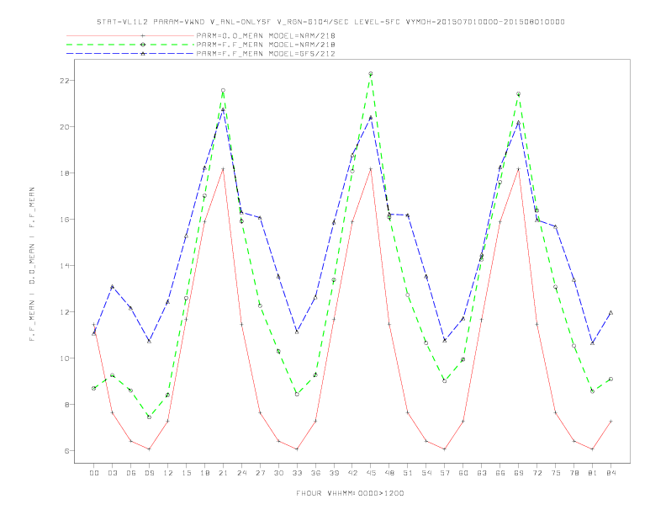Viewport: 666px width, 515px height.
Task: Click y-axis tick value 18
Action: [65, 173]
